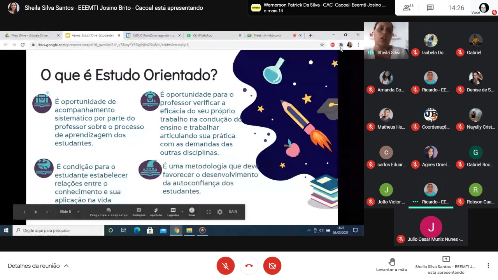This screenshot has height=280, width=498.
Task: Turn on the camera with the red video button
Action: [272, 266]
